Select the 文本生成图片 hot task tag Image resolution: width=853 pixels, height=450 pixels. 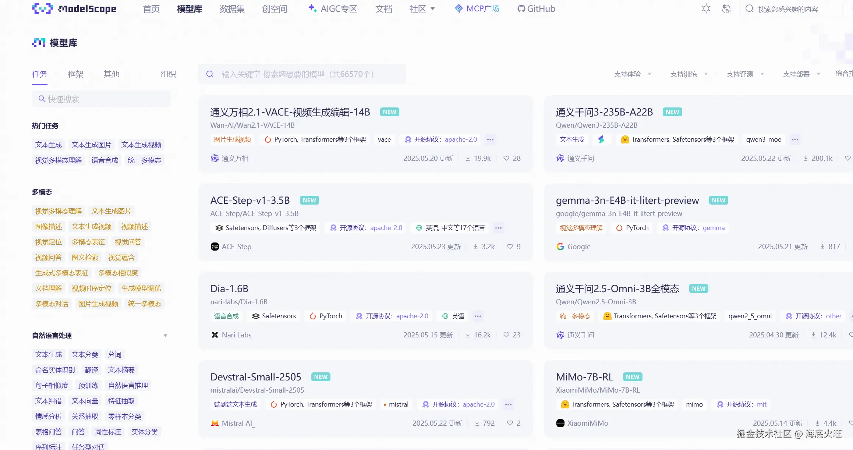point(91,145)
